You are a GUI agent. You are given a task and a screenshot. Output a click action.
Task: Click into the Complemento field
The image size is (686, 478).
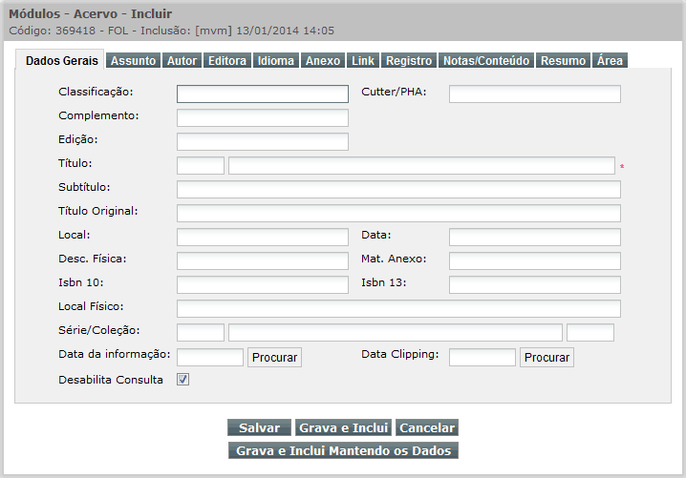[263, 118]
